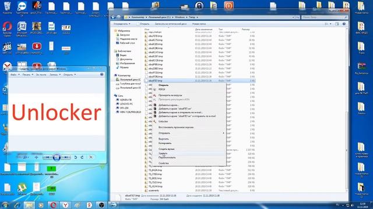Screen dimensions: 373x209
Task: Click Открыть at top of context menu
Action: point(163,85)
